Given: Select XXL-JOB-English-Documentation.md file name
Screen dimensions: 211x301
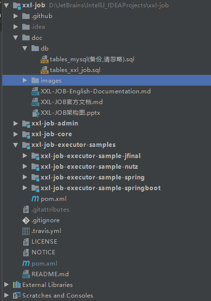Looking at the screenshot, I should (96, 91).
